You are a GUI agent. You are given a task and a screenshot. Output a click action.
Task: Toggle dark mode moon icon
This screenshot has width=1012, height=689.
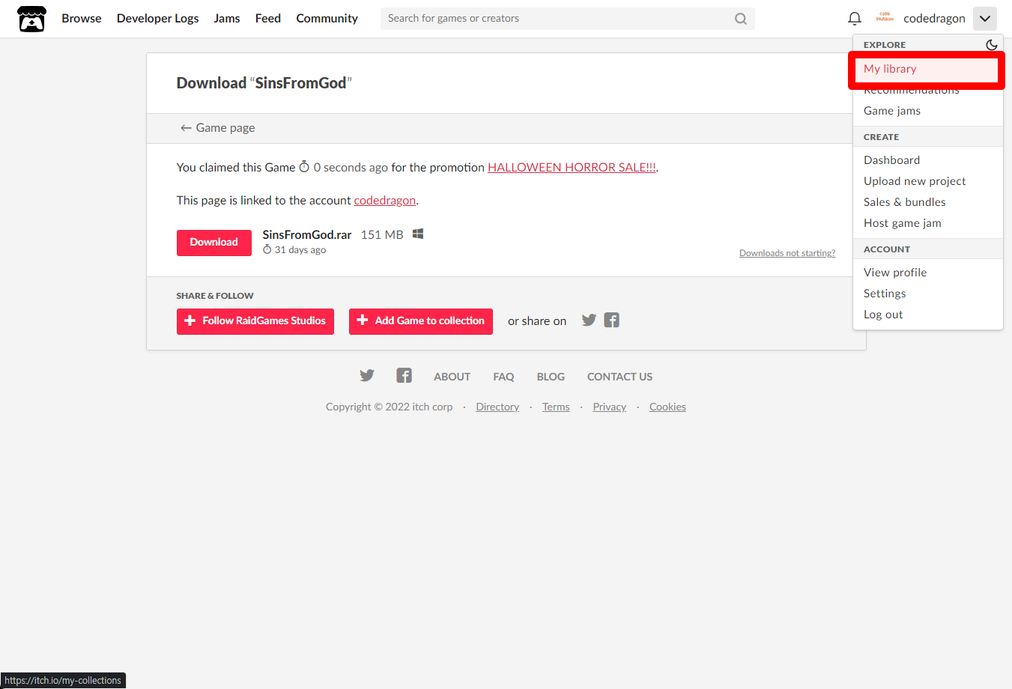991,45
